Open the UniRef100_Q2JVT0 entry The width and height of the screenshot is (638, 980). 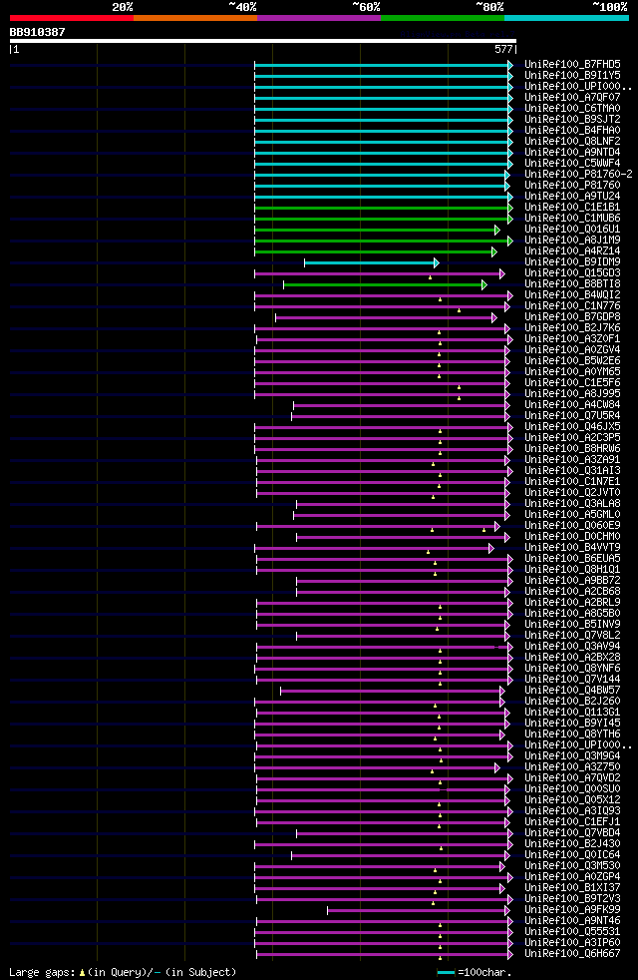pyautogui.click(x=572, y=493)
